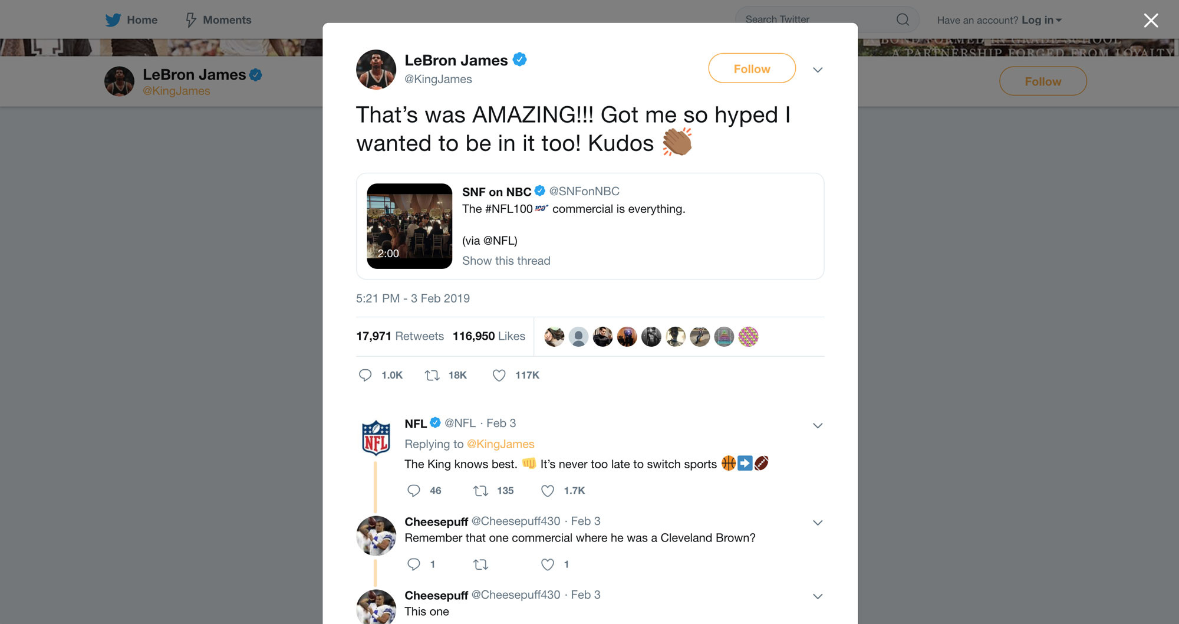This screenshot has width=1179, height=624.
Task: Click the NFL shield logo avatar
Action: [x=376, y=438]
